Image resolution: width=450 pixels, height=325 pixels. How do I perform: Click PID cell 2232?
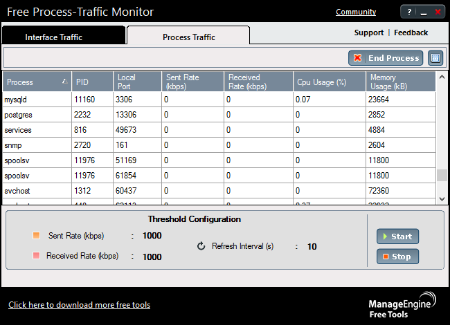(92, 115)
